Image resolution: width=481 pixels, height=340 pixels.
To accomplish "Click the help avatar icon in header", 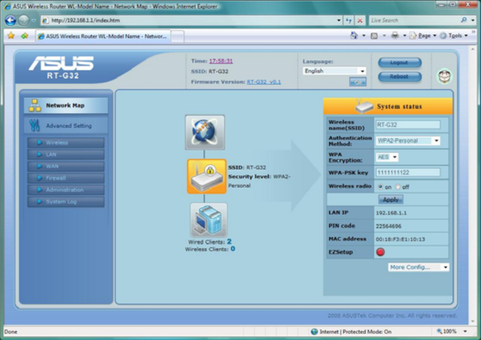I will point(444,76).
